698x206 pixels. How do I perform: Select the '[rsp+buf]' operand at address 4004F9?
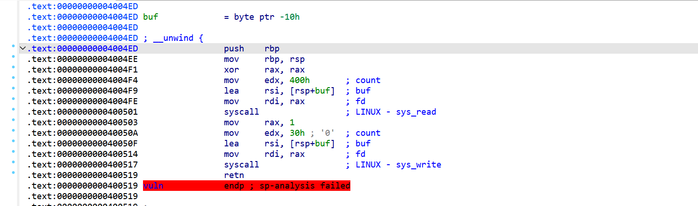click(313, 91)
